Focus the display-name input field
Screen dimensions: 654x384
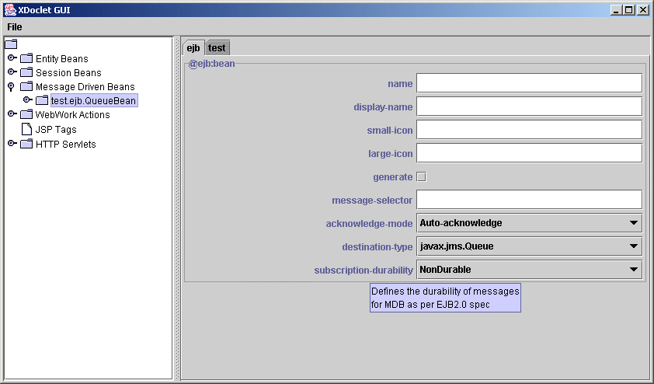click(529, 106)
